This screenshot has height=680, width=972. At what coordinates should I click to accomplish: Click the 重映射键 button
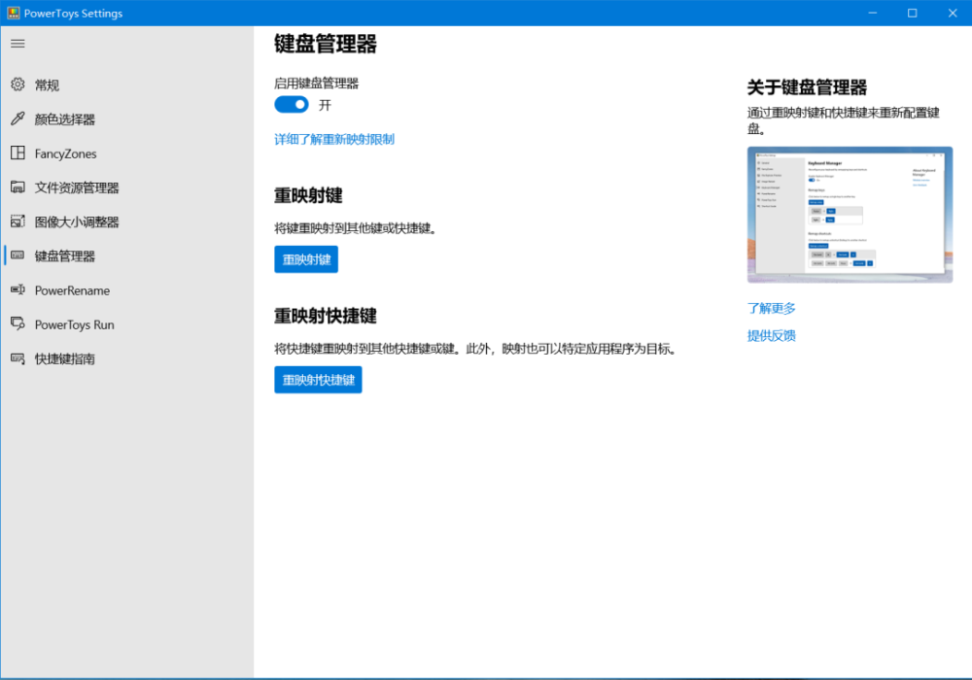(306, 259)
